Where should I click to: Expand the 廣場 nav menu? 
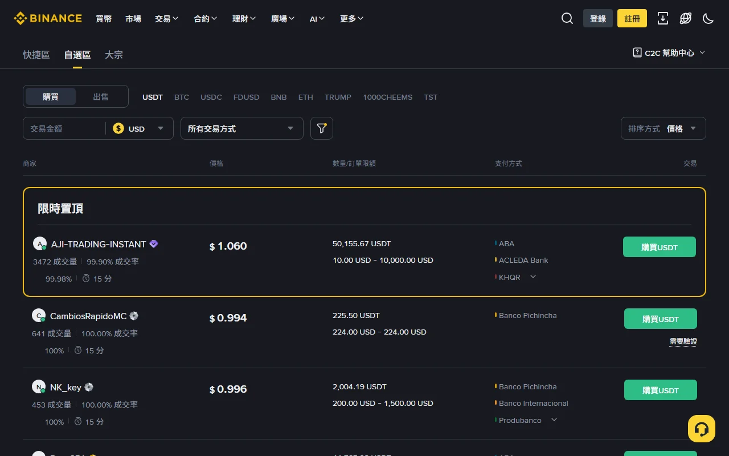point(282,18)
